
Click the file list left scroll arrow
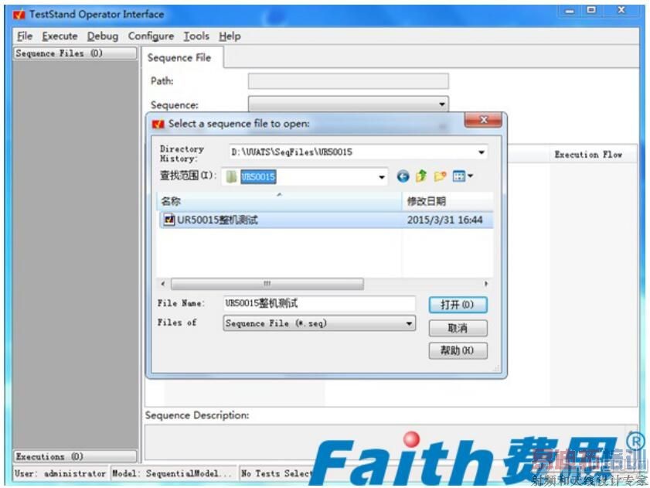163,284
